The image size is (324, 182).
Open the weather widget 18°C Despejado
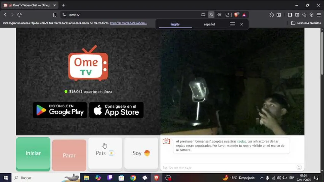(x=238, y=178)
